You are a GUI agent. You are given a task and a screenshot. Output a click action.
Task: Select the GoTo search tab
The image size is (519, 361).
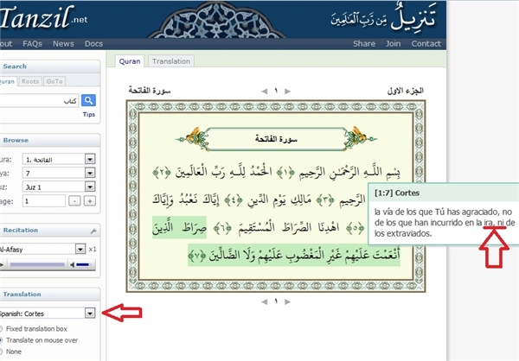pyautogui.click(x=54, y=81)
